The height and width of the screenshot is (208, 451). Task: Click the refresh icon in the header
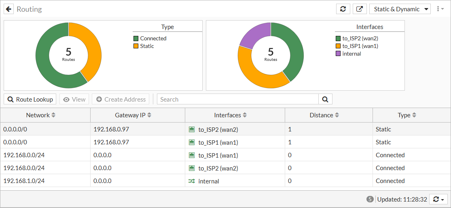click(343, 9)
